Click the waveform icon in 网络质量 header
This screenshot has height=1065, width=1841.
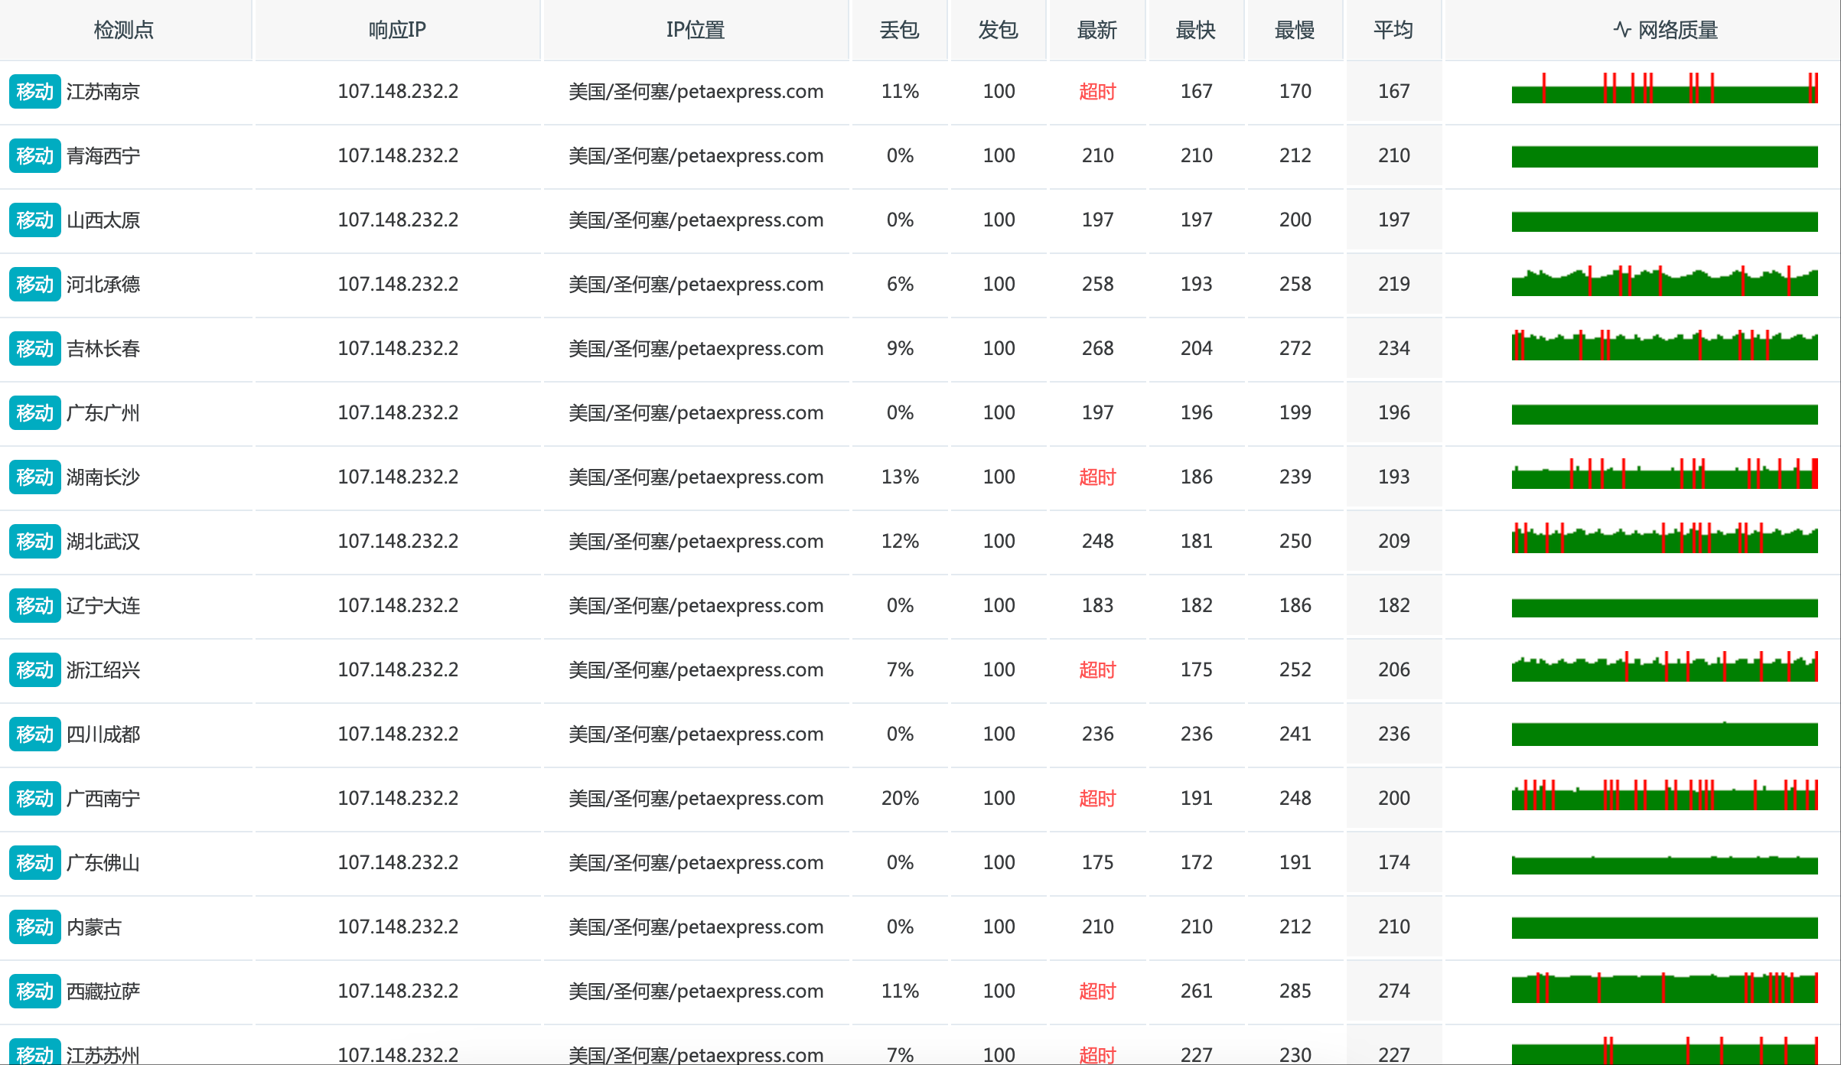tap(1621, 30)
